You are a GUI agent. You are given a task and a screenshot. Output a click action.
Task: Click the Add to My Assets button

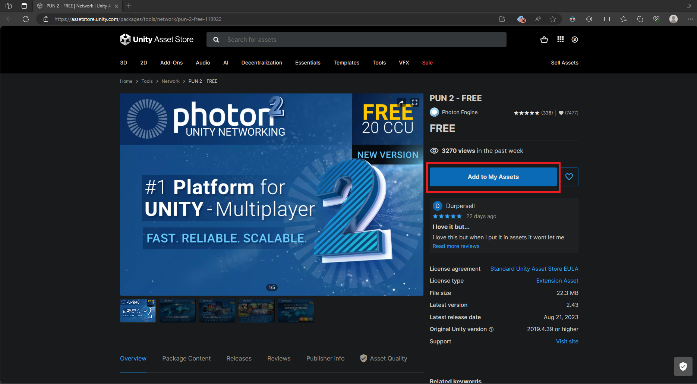(493, 176)
